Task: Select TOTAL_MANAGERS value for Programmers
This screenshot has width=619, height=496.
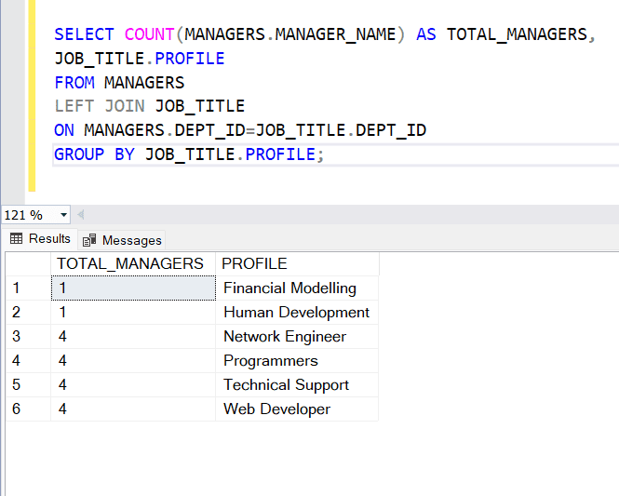Action: 133,361
